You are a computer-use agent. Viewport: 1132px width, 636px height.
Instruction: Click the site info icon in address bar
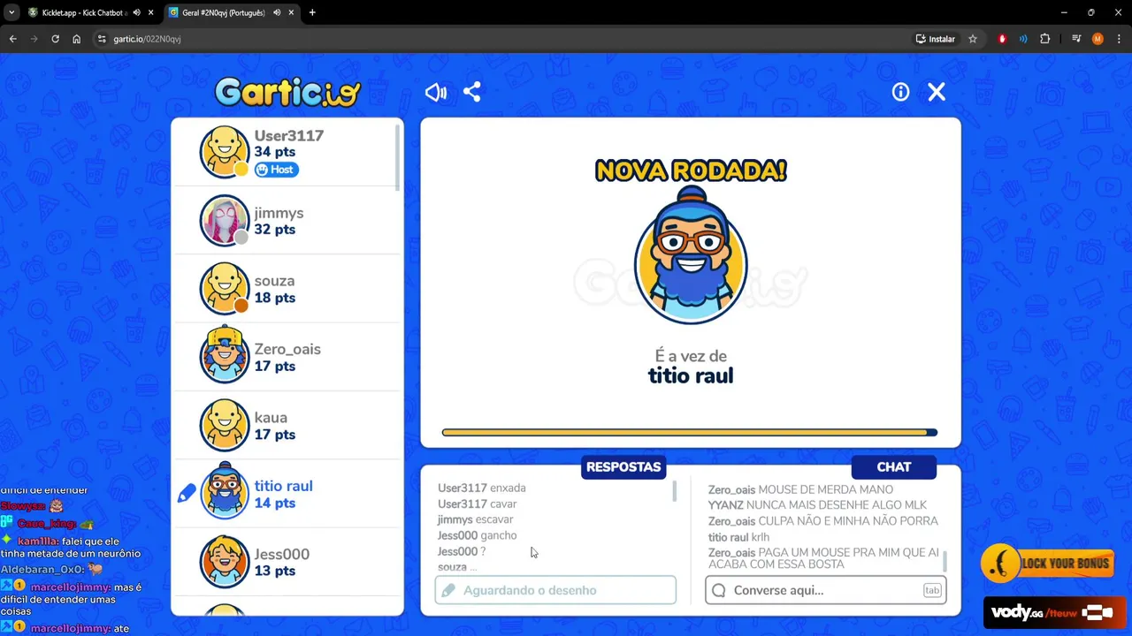coord(102,39)
